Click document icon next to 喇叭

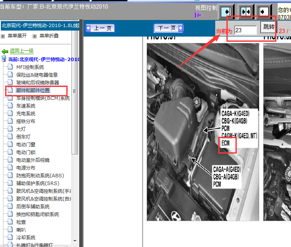tap(10, 229)
